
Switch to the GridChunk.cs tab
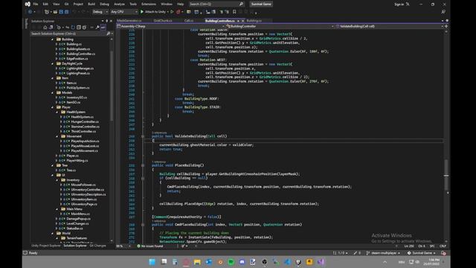click(163, 21)
